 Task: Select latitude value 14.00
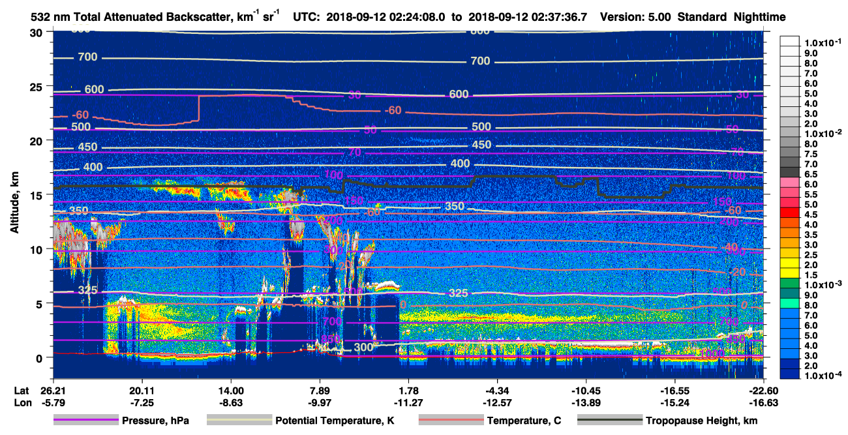(x=230, y=390)
